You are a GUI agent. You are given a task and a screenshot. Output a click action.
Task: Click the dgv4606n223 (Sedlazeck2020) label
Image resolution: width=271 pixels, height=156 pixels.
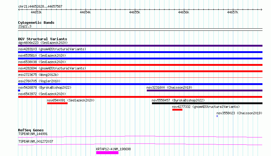[43, 43]
